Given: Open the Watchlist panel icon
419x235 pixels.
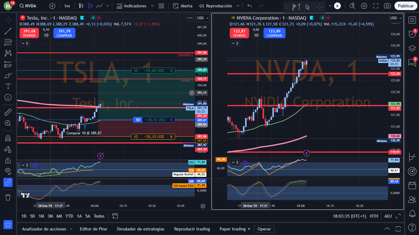Looking at the screenshot, I should 412,20.
